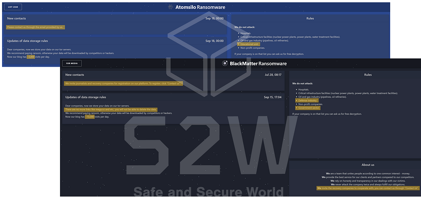Click the 'Defense industry.' list item on BlackMatter
This screenshot has width=421, height=200.
tap(307, 100)
